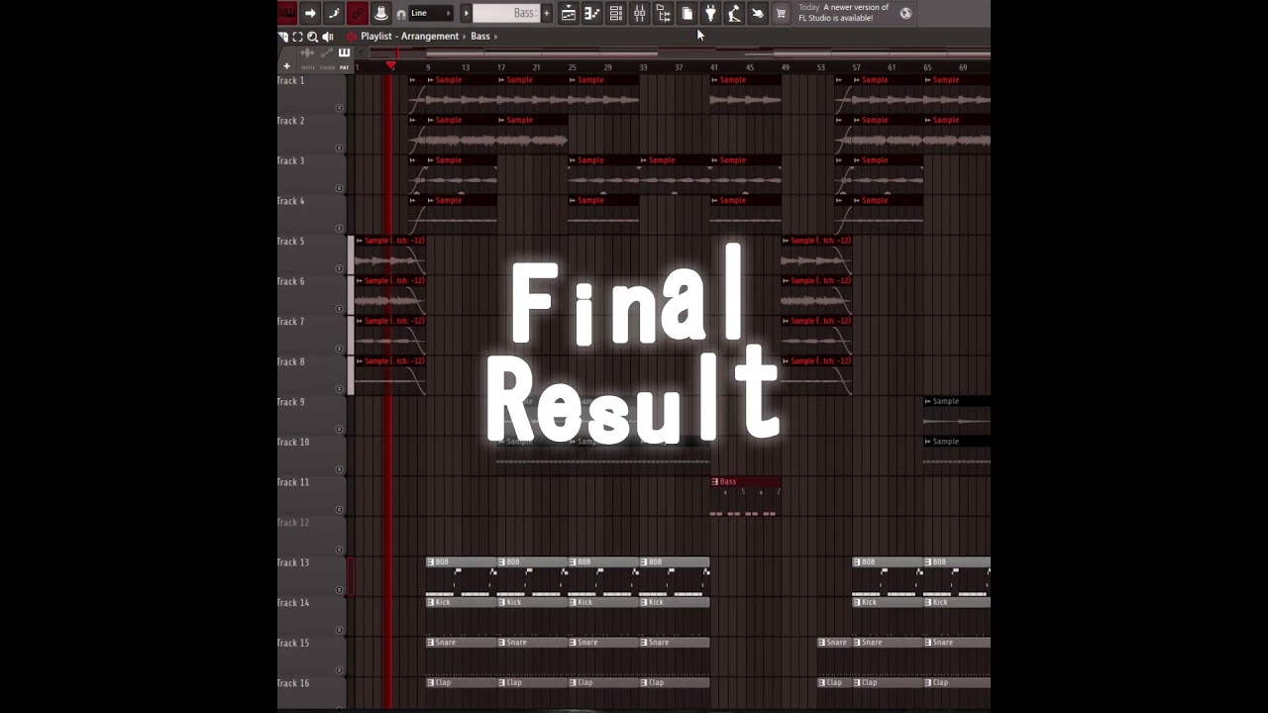The height and width of the screenshot is (713, 1268).
Task: Mute Track 15 using its round toggle
Action: (x=339, y=670)
